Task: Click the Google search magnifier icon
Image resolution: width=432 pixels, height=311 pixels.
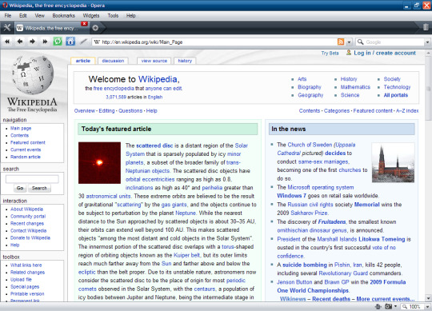Action: (360, 42)
